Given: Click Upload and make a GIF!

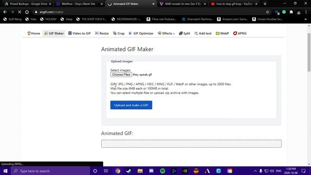Looking at the screenshot, I should point(131,105).
